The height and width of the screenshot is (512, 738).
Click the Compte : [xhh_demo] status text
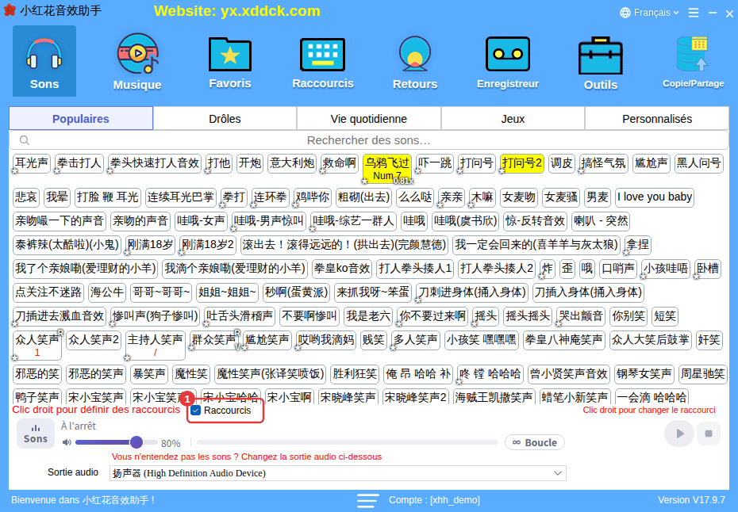pos(434,500)
